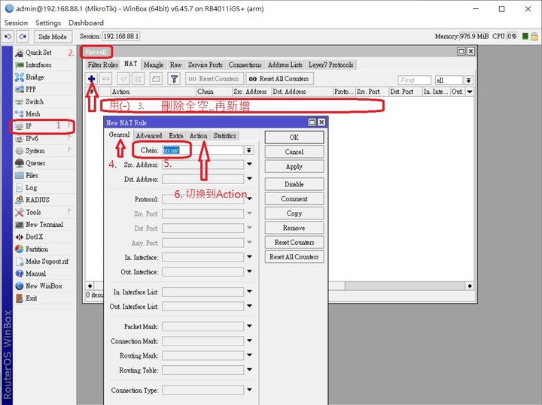Expand the In. Interface field
The width and height of the screenshot is (542, 405).
click(249, 257)
